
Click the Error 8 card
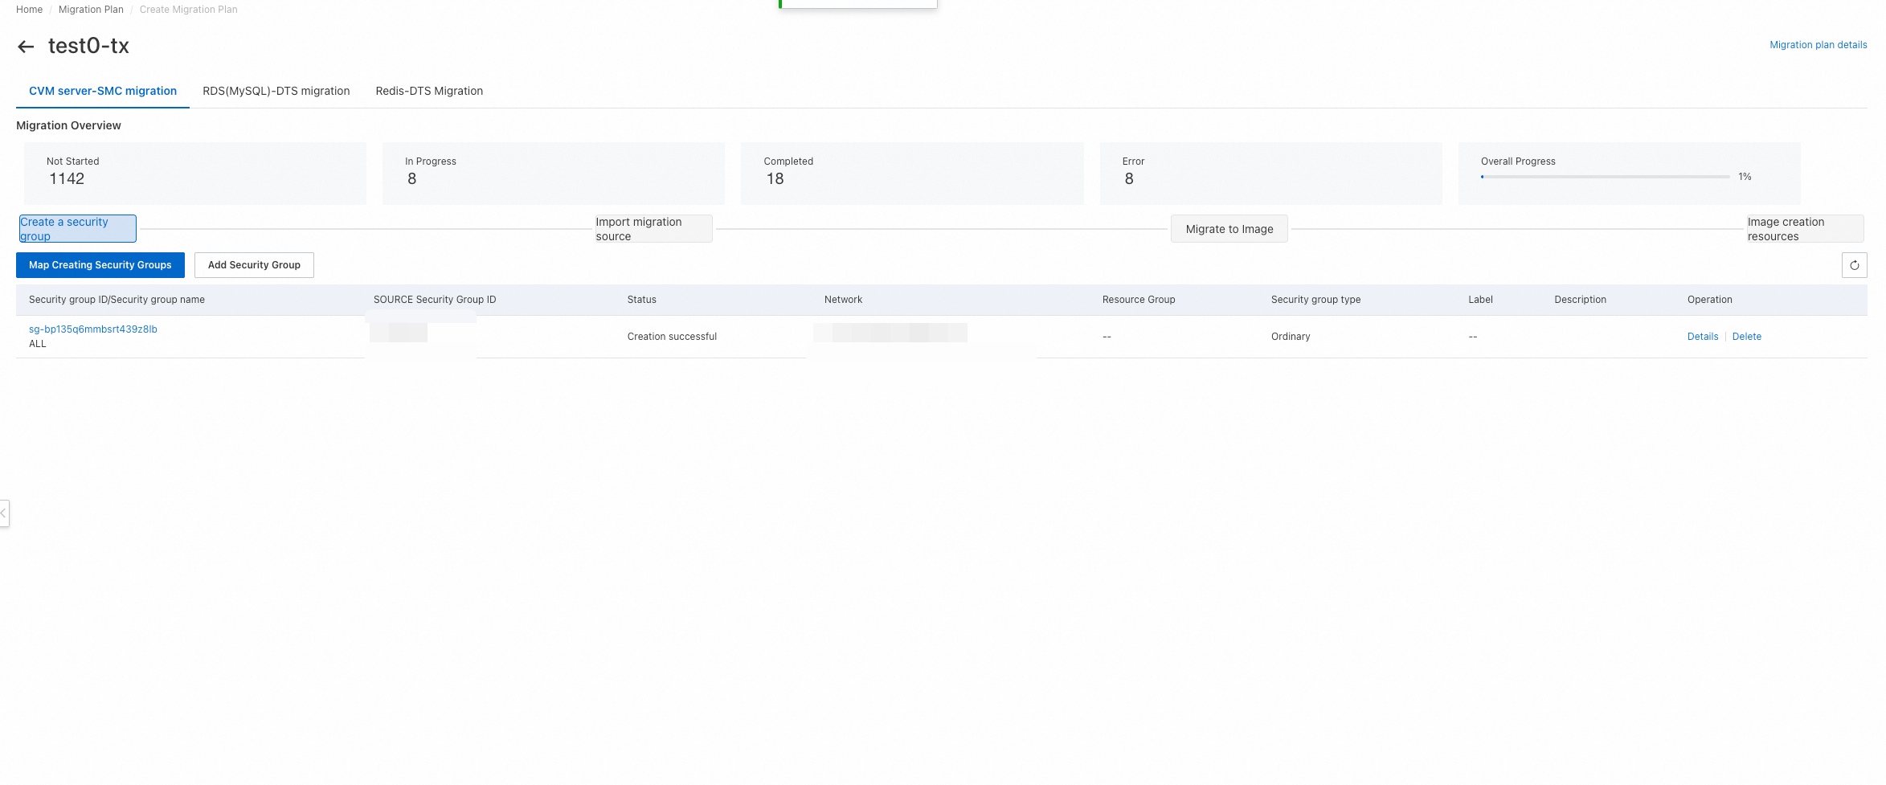click(x=1271, y=174)
